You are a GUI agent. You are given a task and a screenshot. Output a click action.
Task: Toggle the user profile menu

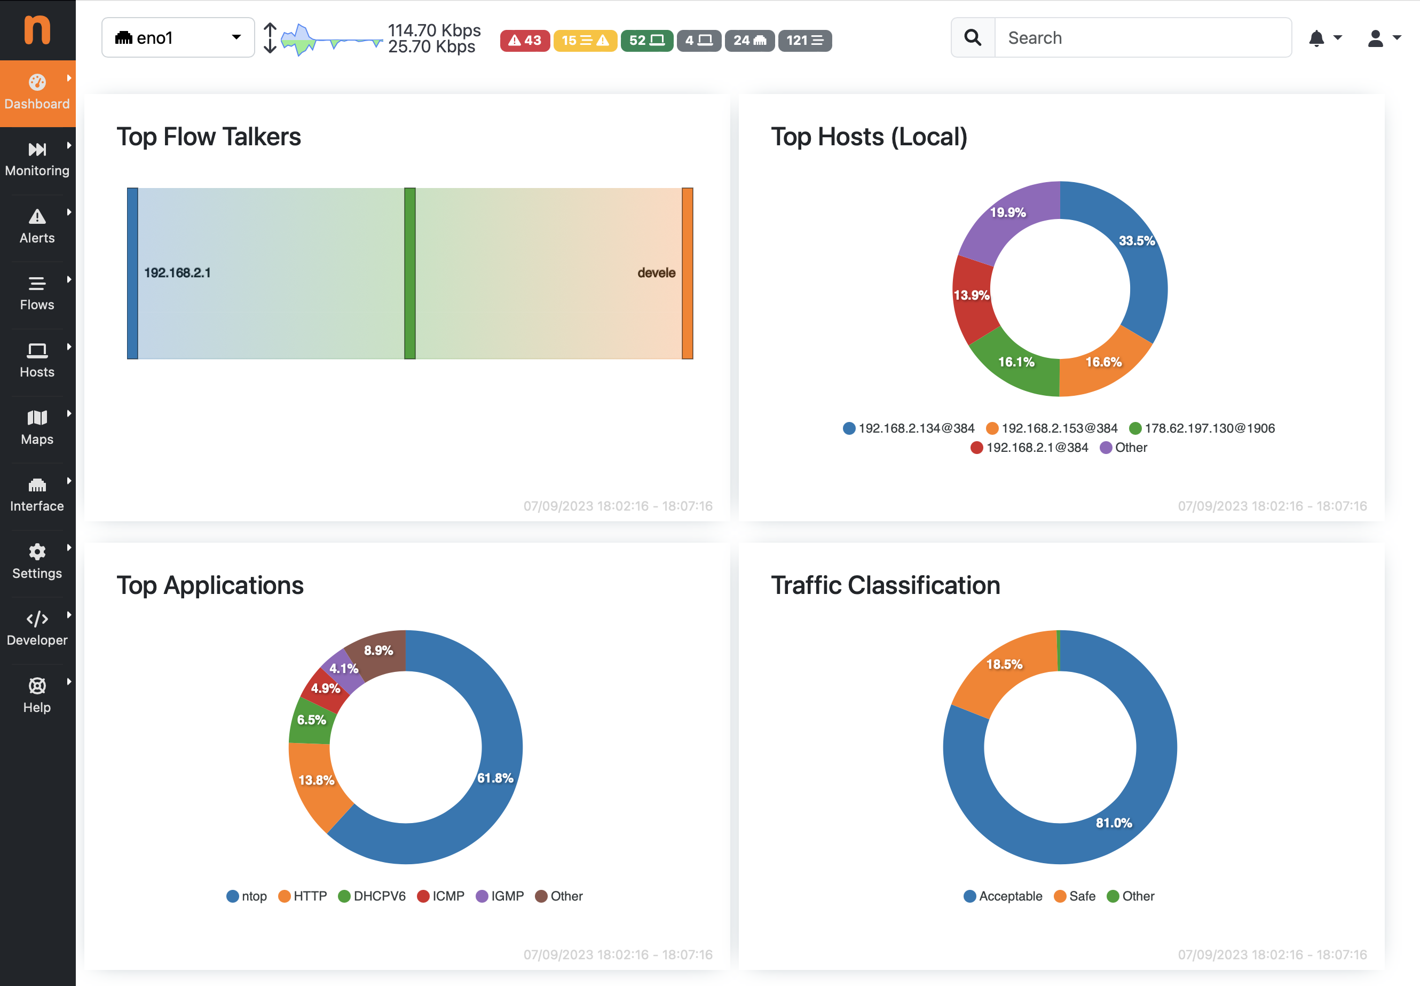[x=1381, y=37]
